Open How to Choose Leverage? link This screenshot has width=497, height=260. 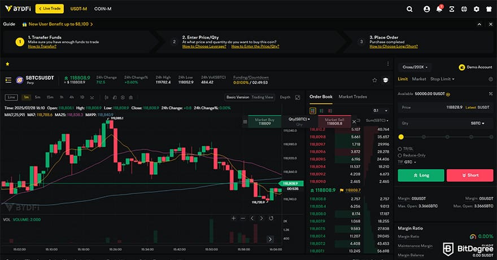click(204, 46)
